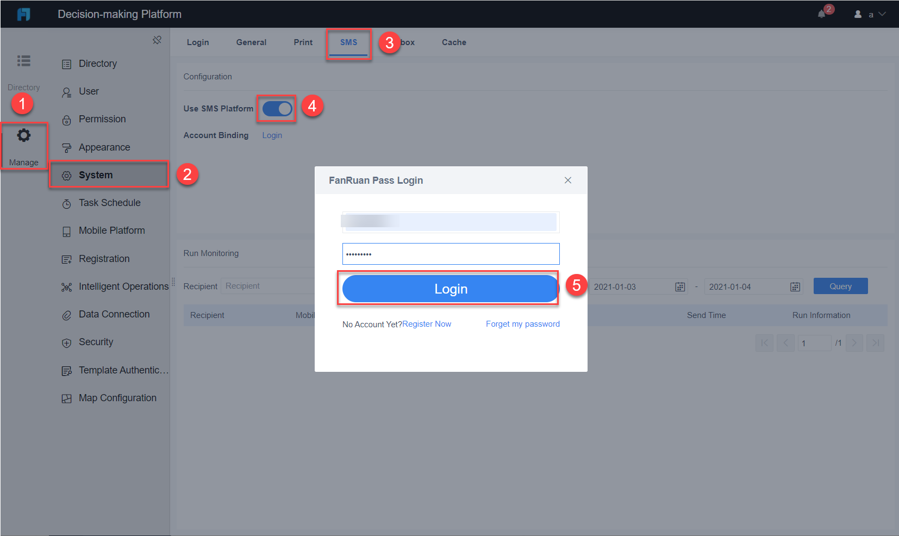Open Data Connection using its icon
899x536 pixels.
[66, 314]
